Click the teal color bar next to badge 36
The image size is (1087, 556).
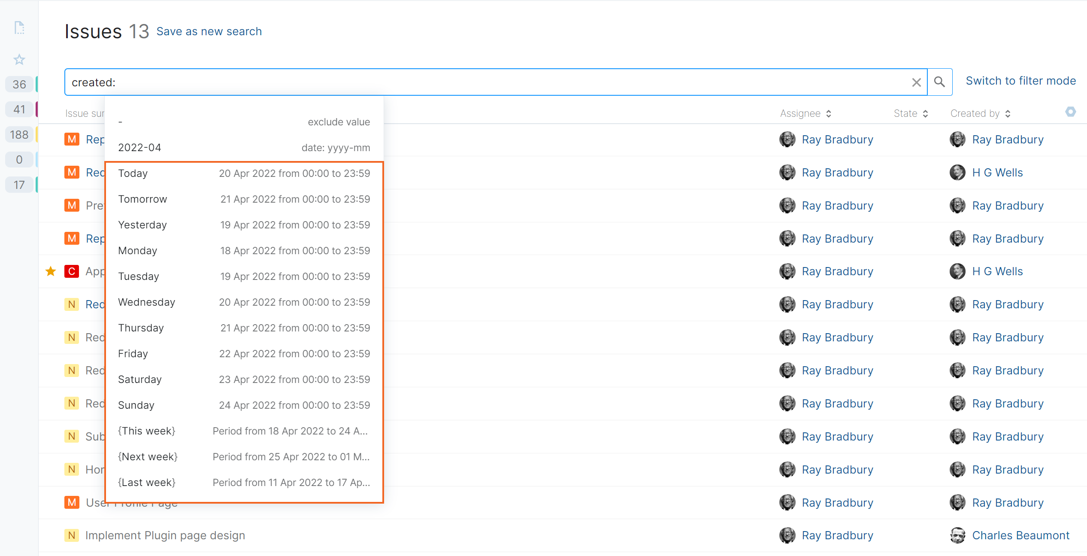coord(37,84)
